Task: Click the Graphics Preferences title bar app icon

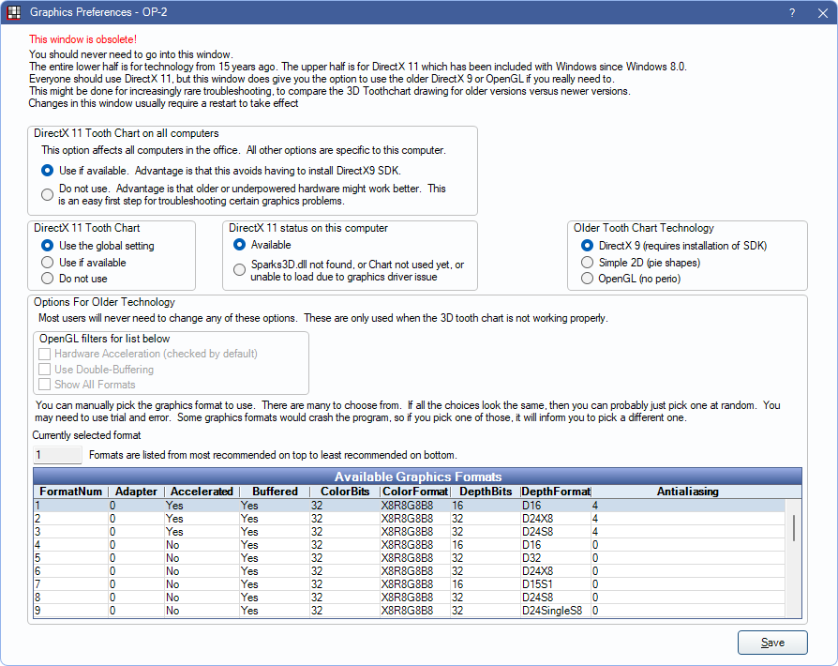Action: coord(13,13)
